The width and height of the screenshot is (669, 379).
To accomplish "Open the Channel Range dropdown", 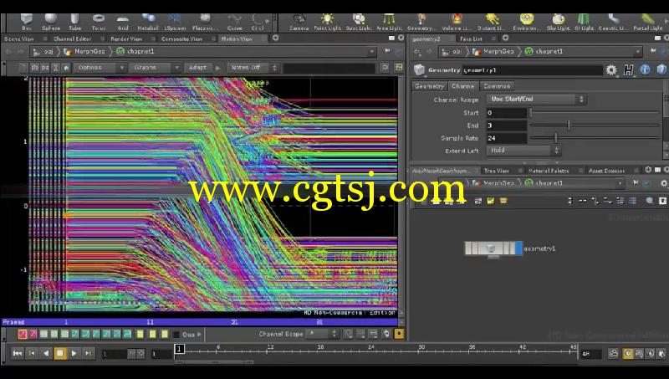I will tap(536, 99).
